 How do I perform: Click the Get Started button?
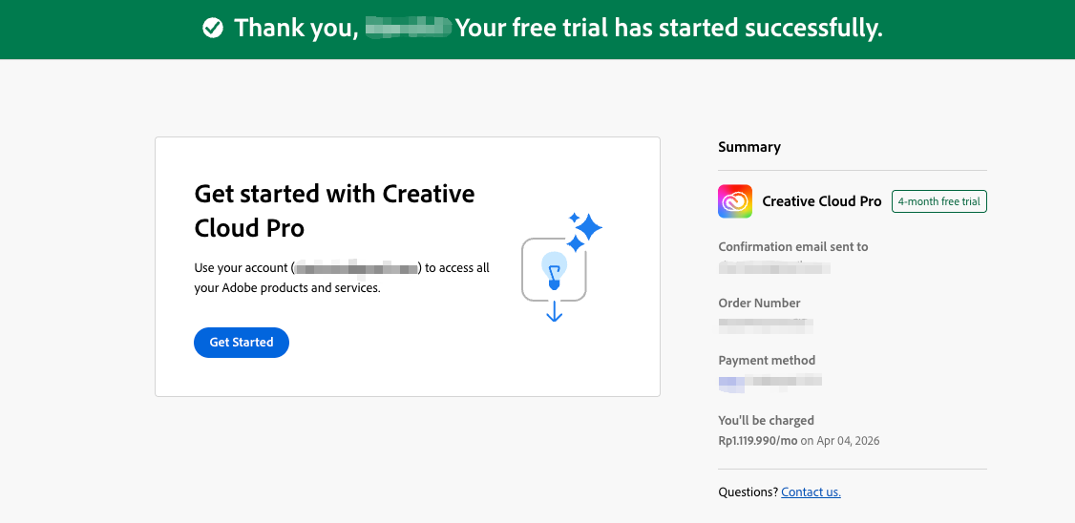click(x=241, y=343)
